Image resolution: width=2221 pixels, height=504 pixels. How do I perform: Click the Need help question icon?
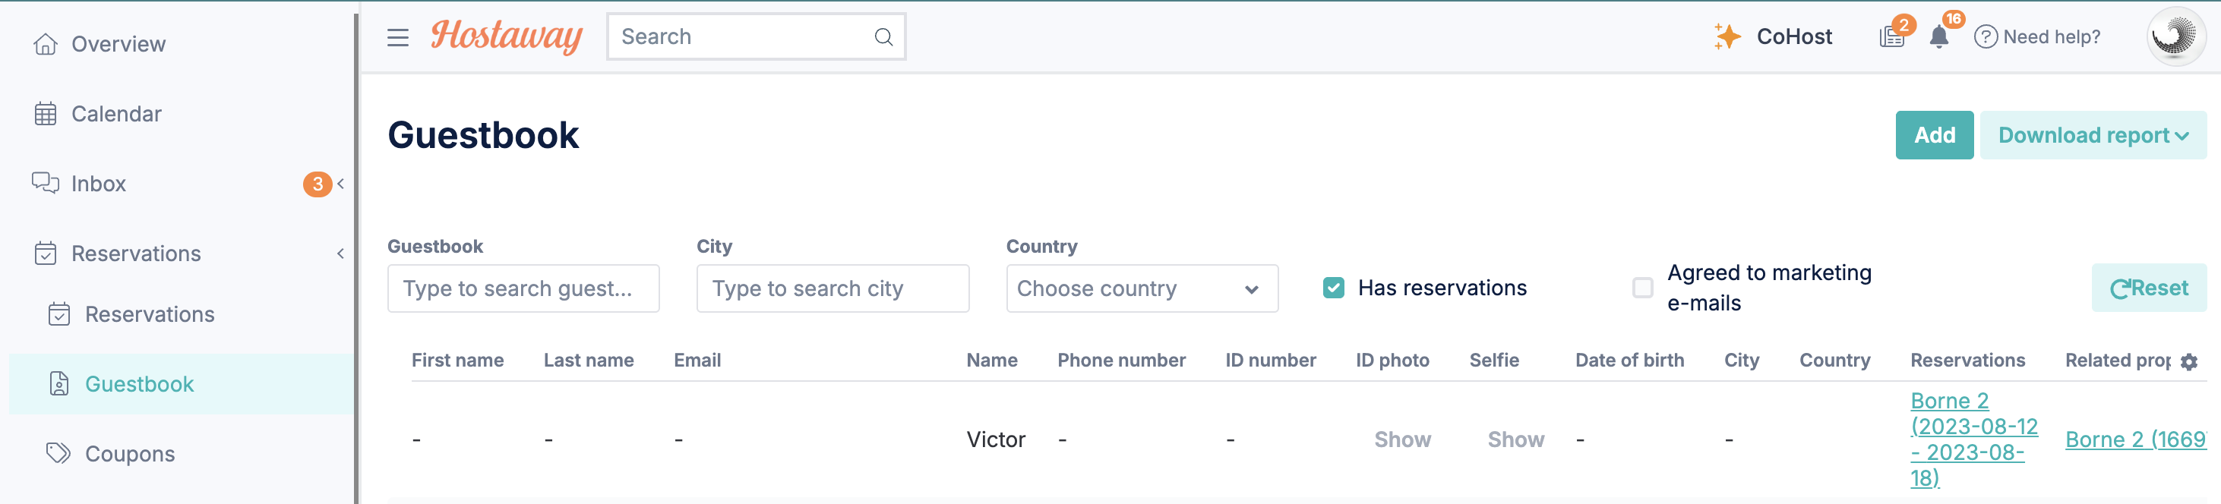pos(1986,37)
